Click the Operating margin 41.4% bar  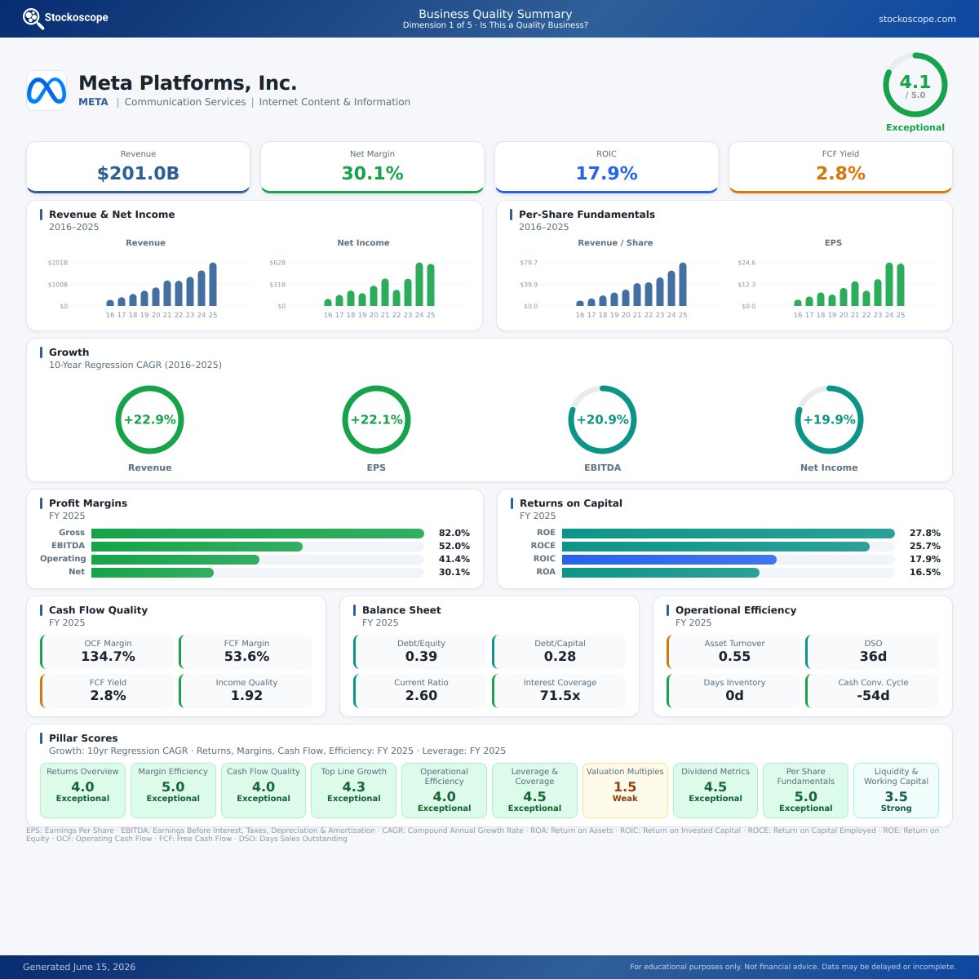tap(175, 560)
